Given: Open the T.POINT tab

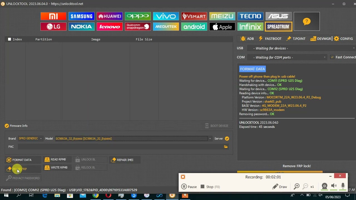Looking at the screenshot, I should [x=296, y=39].
